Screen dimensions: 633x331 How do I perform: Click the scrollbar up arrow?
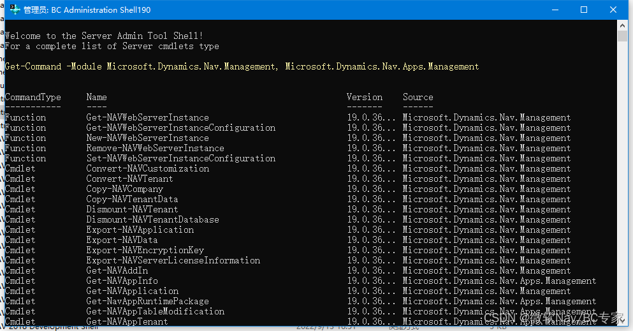(623, 26)
